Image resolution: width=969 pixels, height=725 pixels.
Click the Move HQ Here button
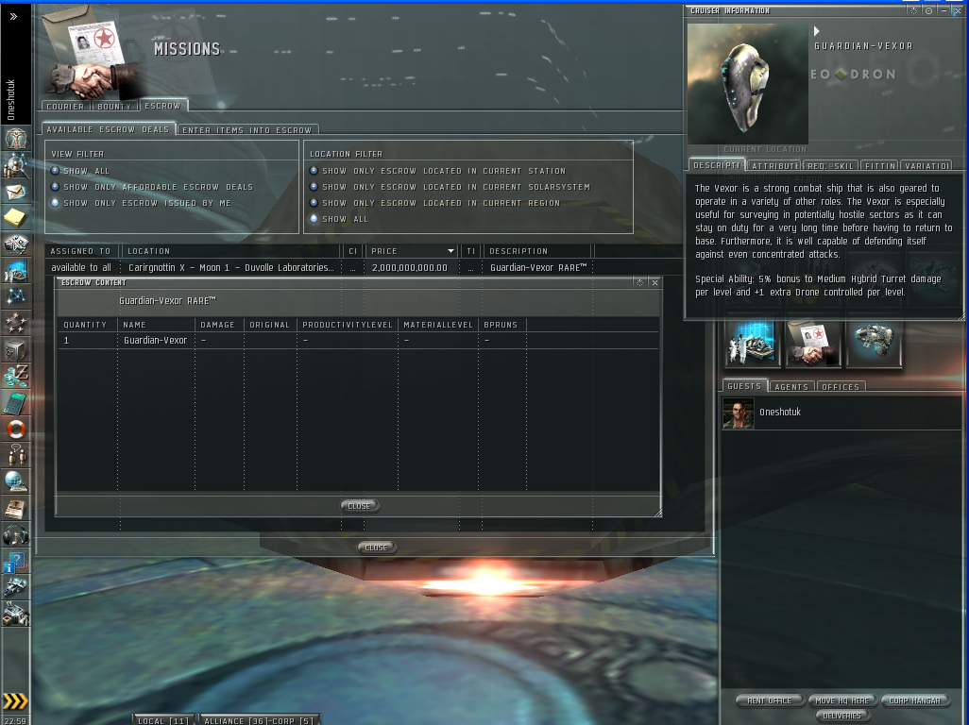tap(841, 700)
